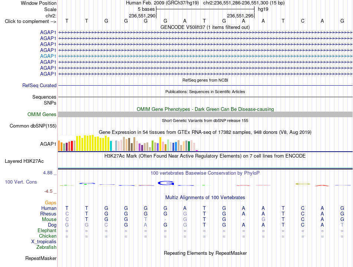Select the "Zebrafish" species row label
The height and width of the screenshot is (267, 353).
tap(46, 247)
